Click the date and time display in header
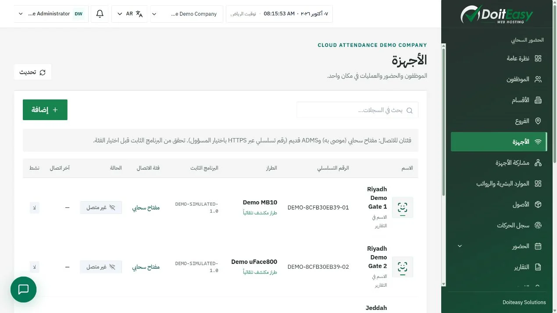This screenshot has height=313, width=557. pos(279,14)
